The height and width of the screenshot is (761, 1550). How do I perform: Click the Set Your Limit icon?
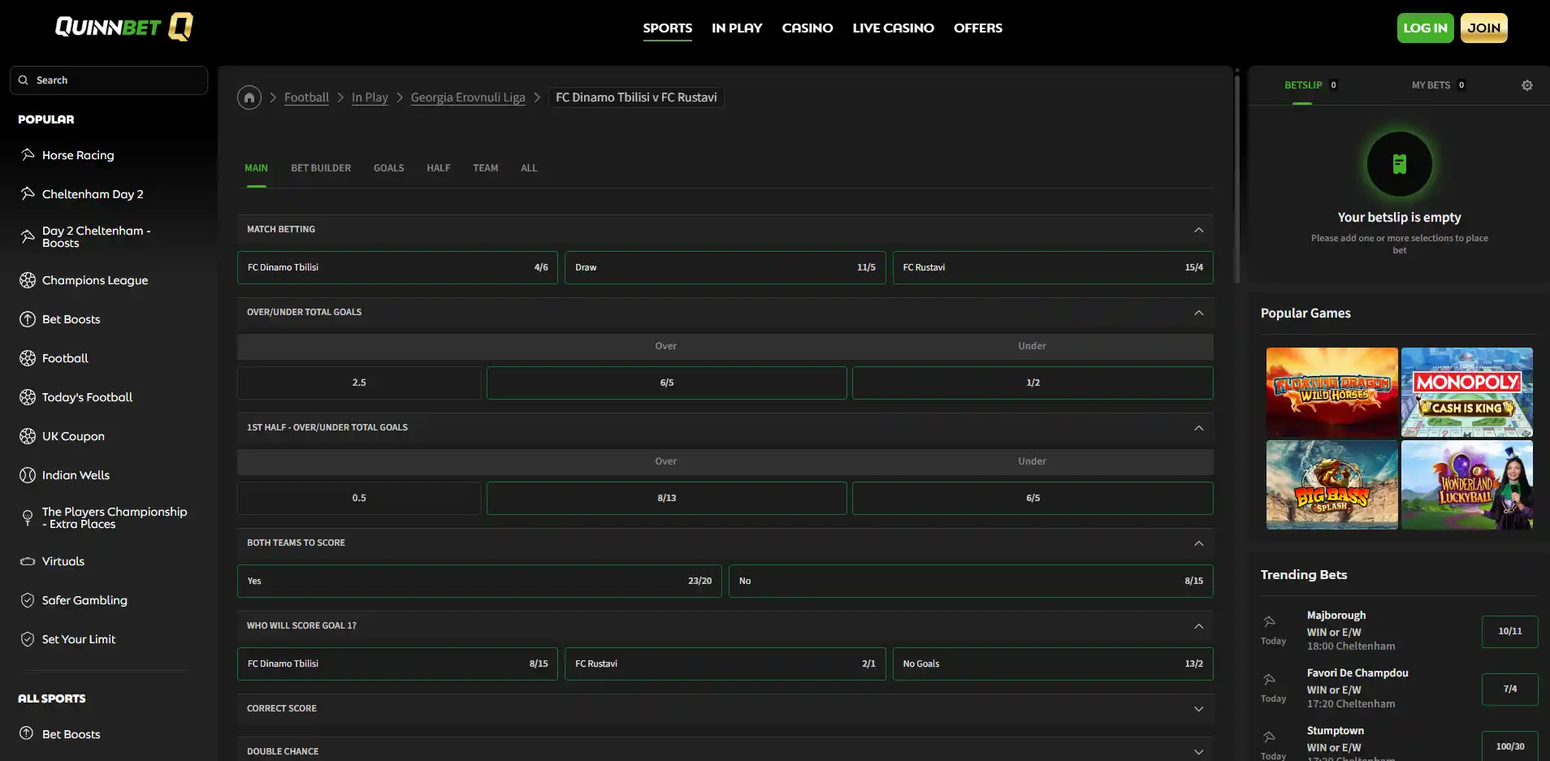pyautogui.click(x=28, y=639)
